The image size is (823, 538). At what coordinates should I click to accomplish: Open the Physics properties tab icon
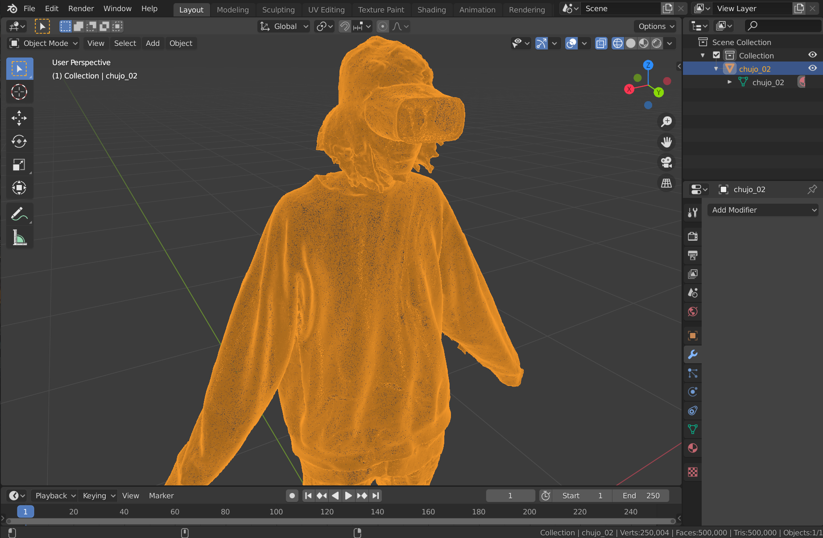[x=693, y=392]
